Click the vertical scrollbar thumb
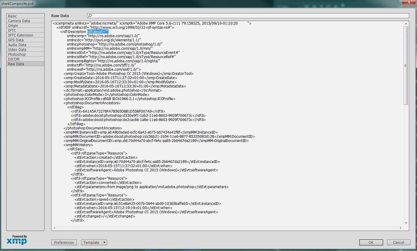Image resolution: width=417 pixels, height=251 pixels. pyautogui.click(x=406, y=65)
